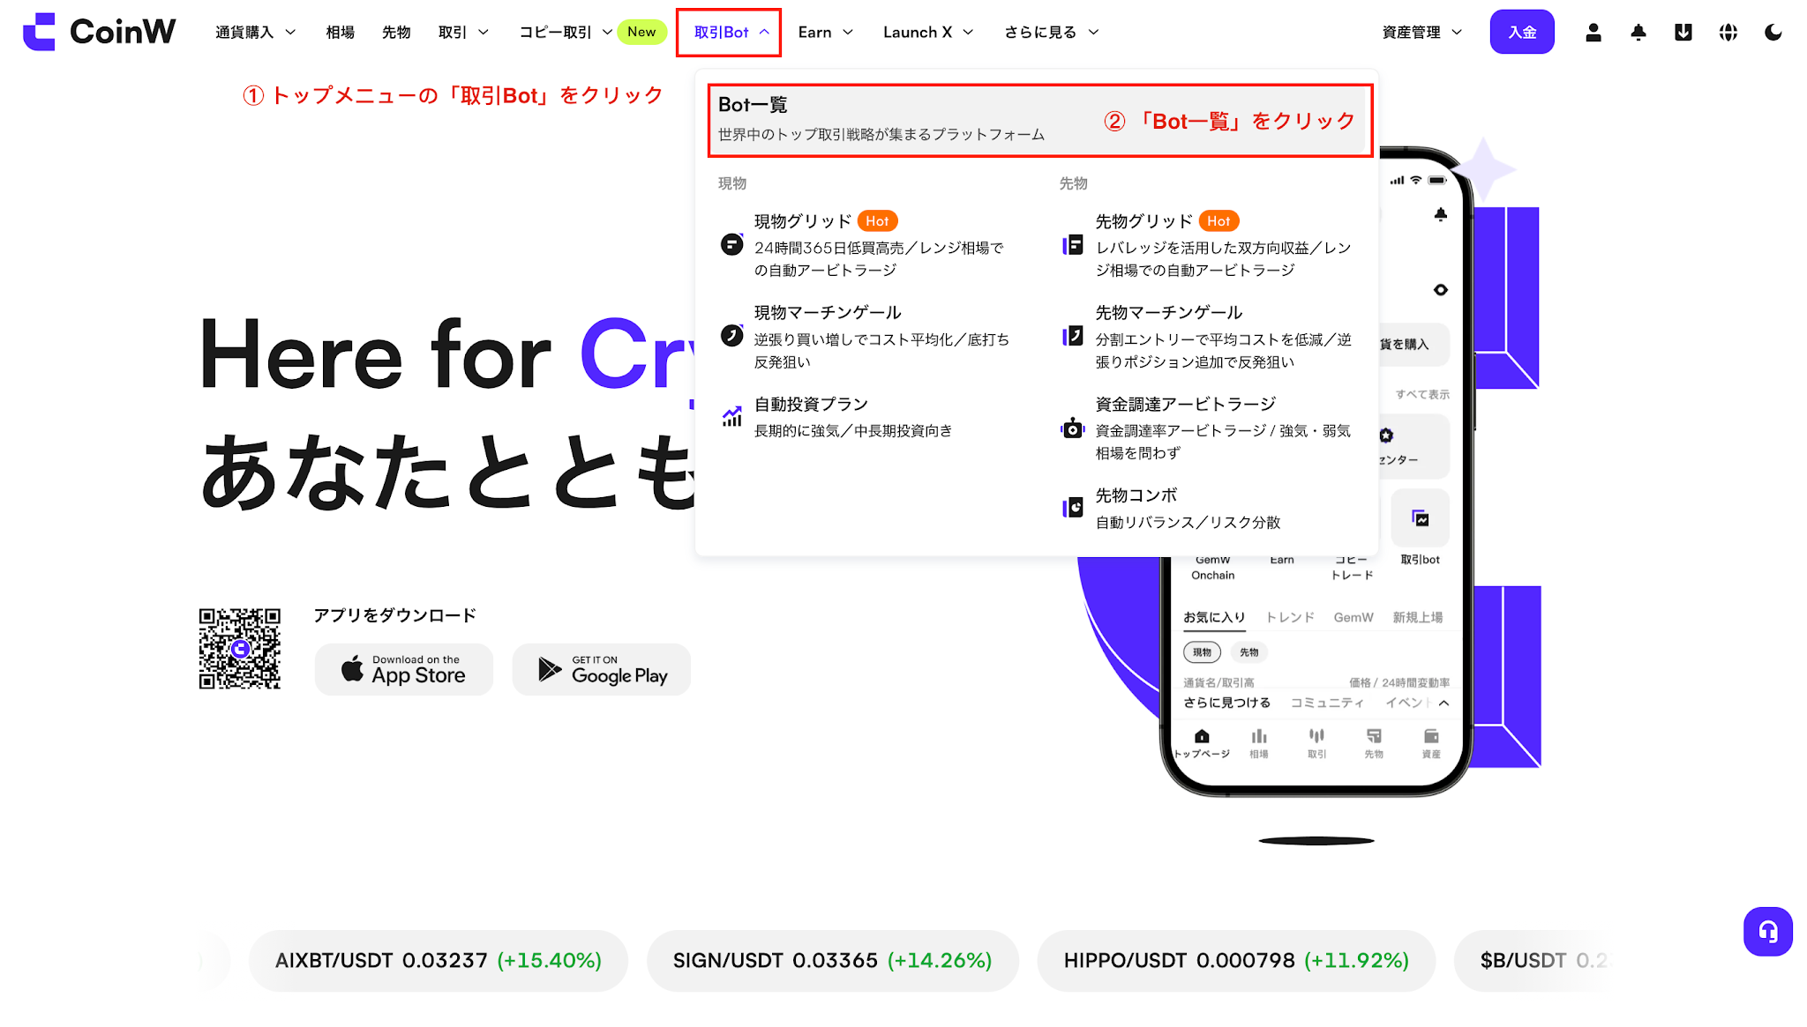
Task: Tap 相場 chart icon in phone bottom bar
Action: point(1259,736)
